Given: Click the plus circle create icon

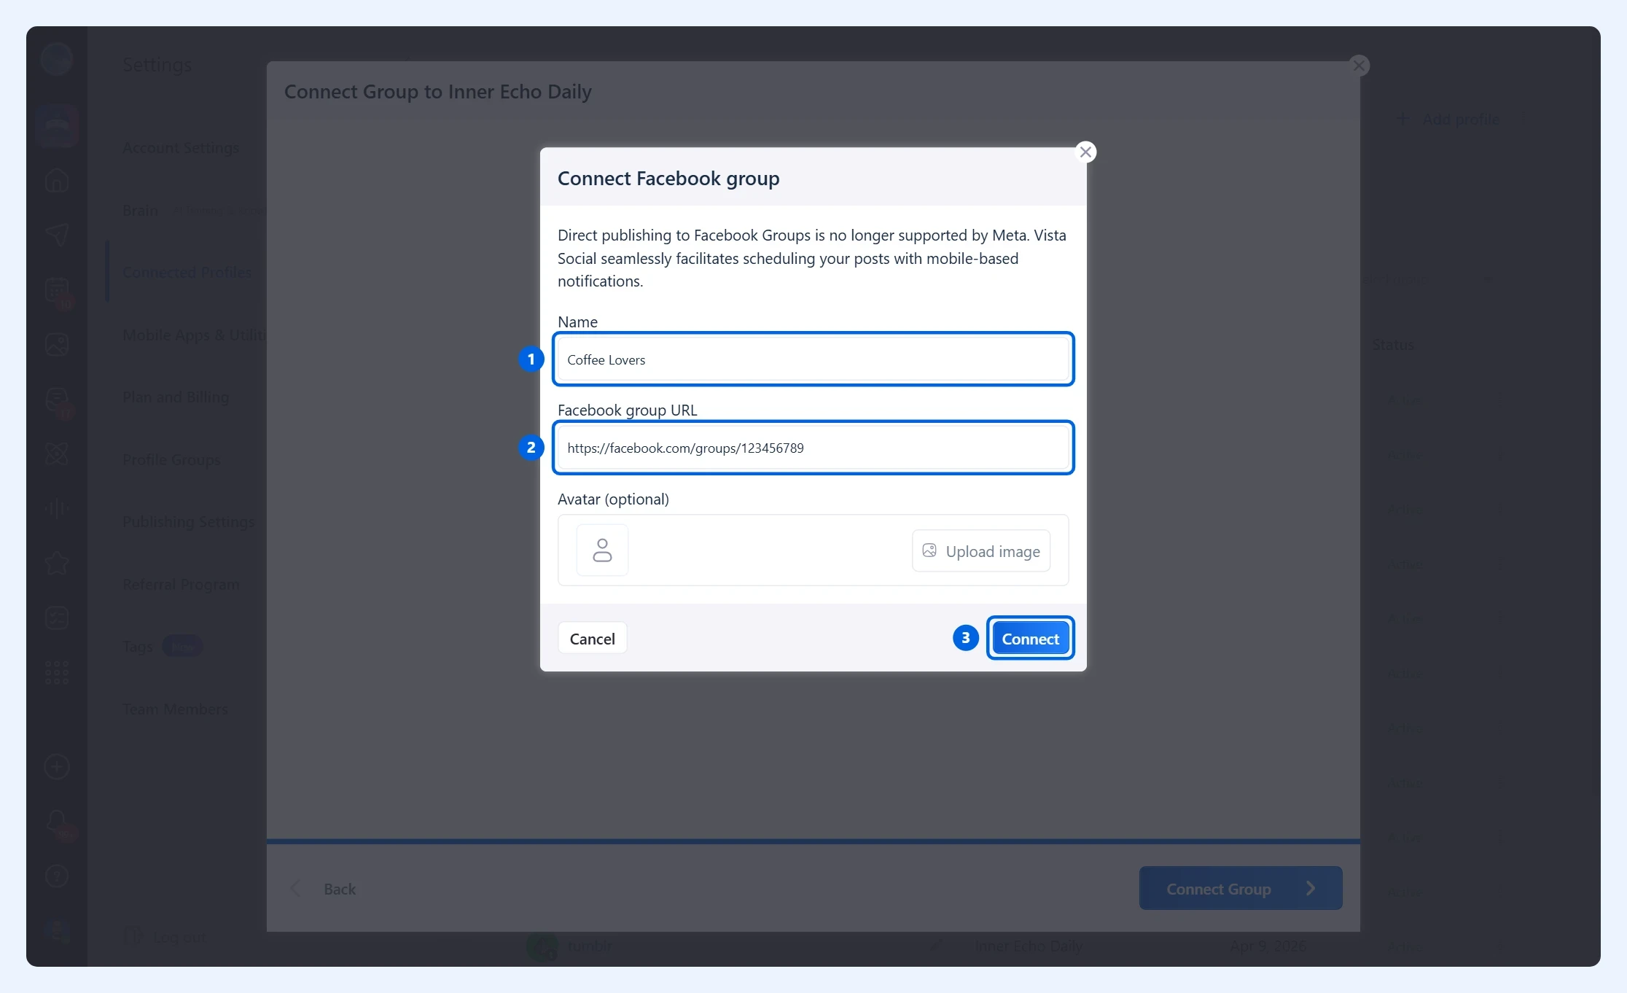Looking at the screenshot, I should (57, 767).
